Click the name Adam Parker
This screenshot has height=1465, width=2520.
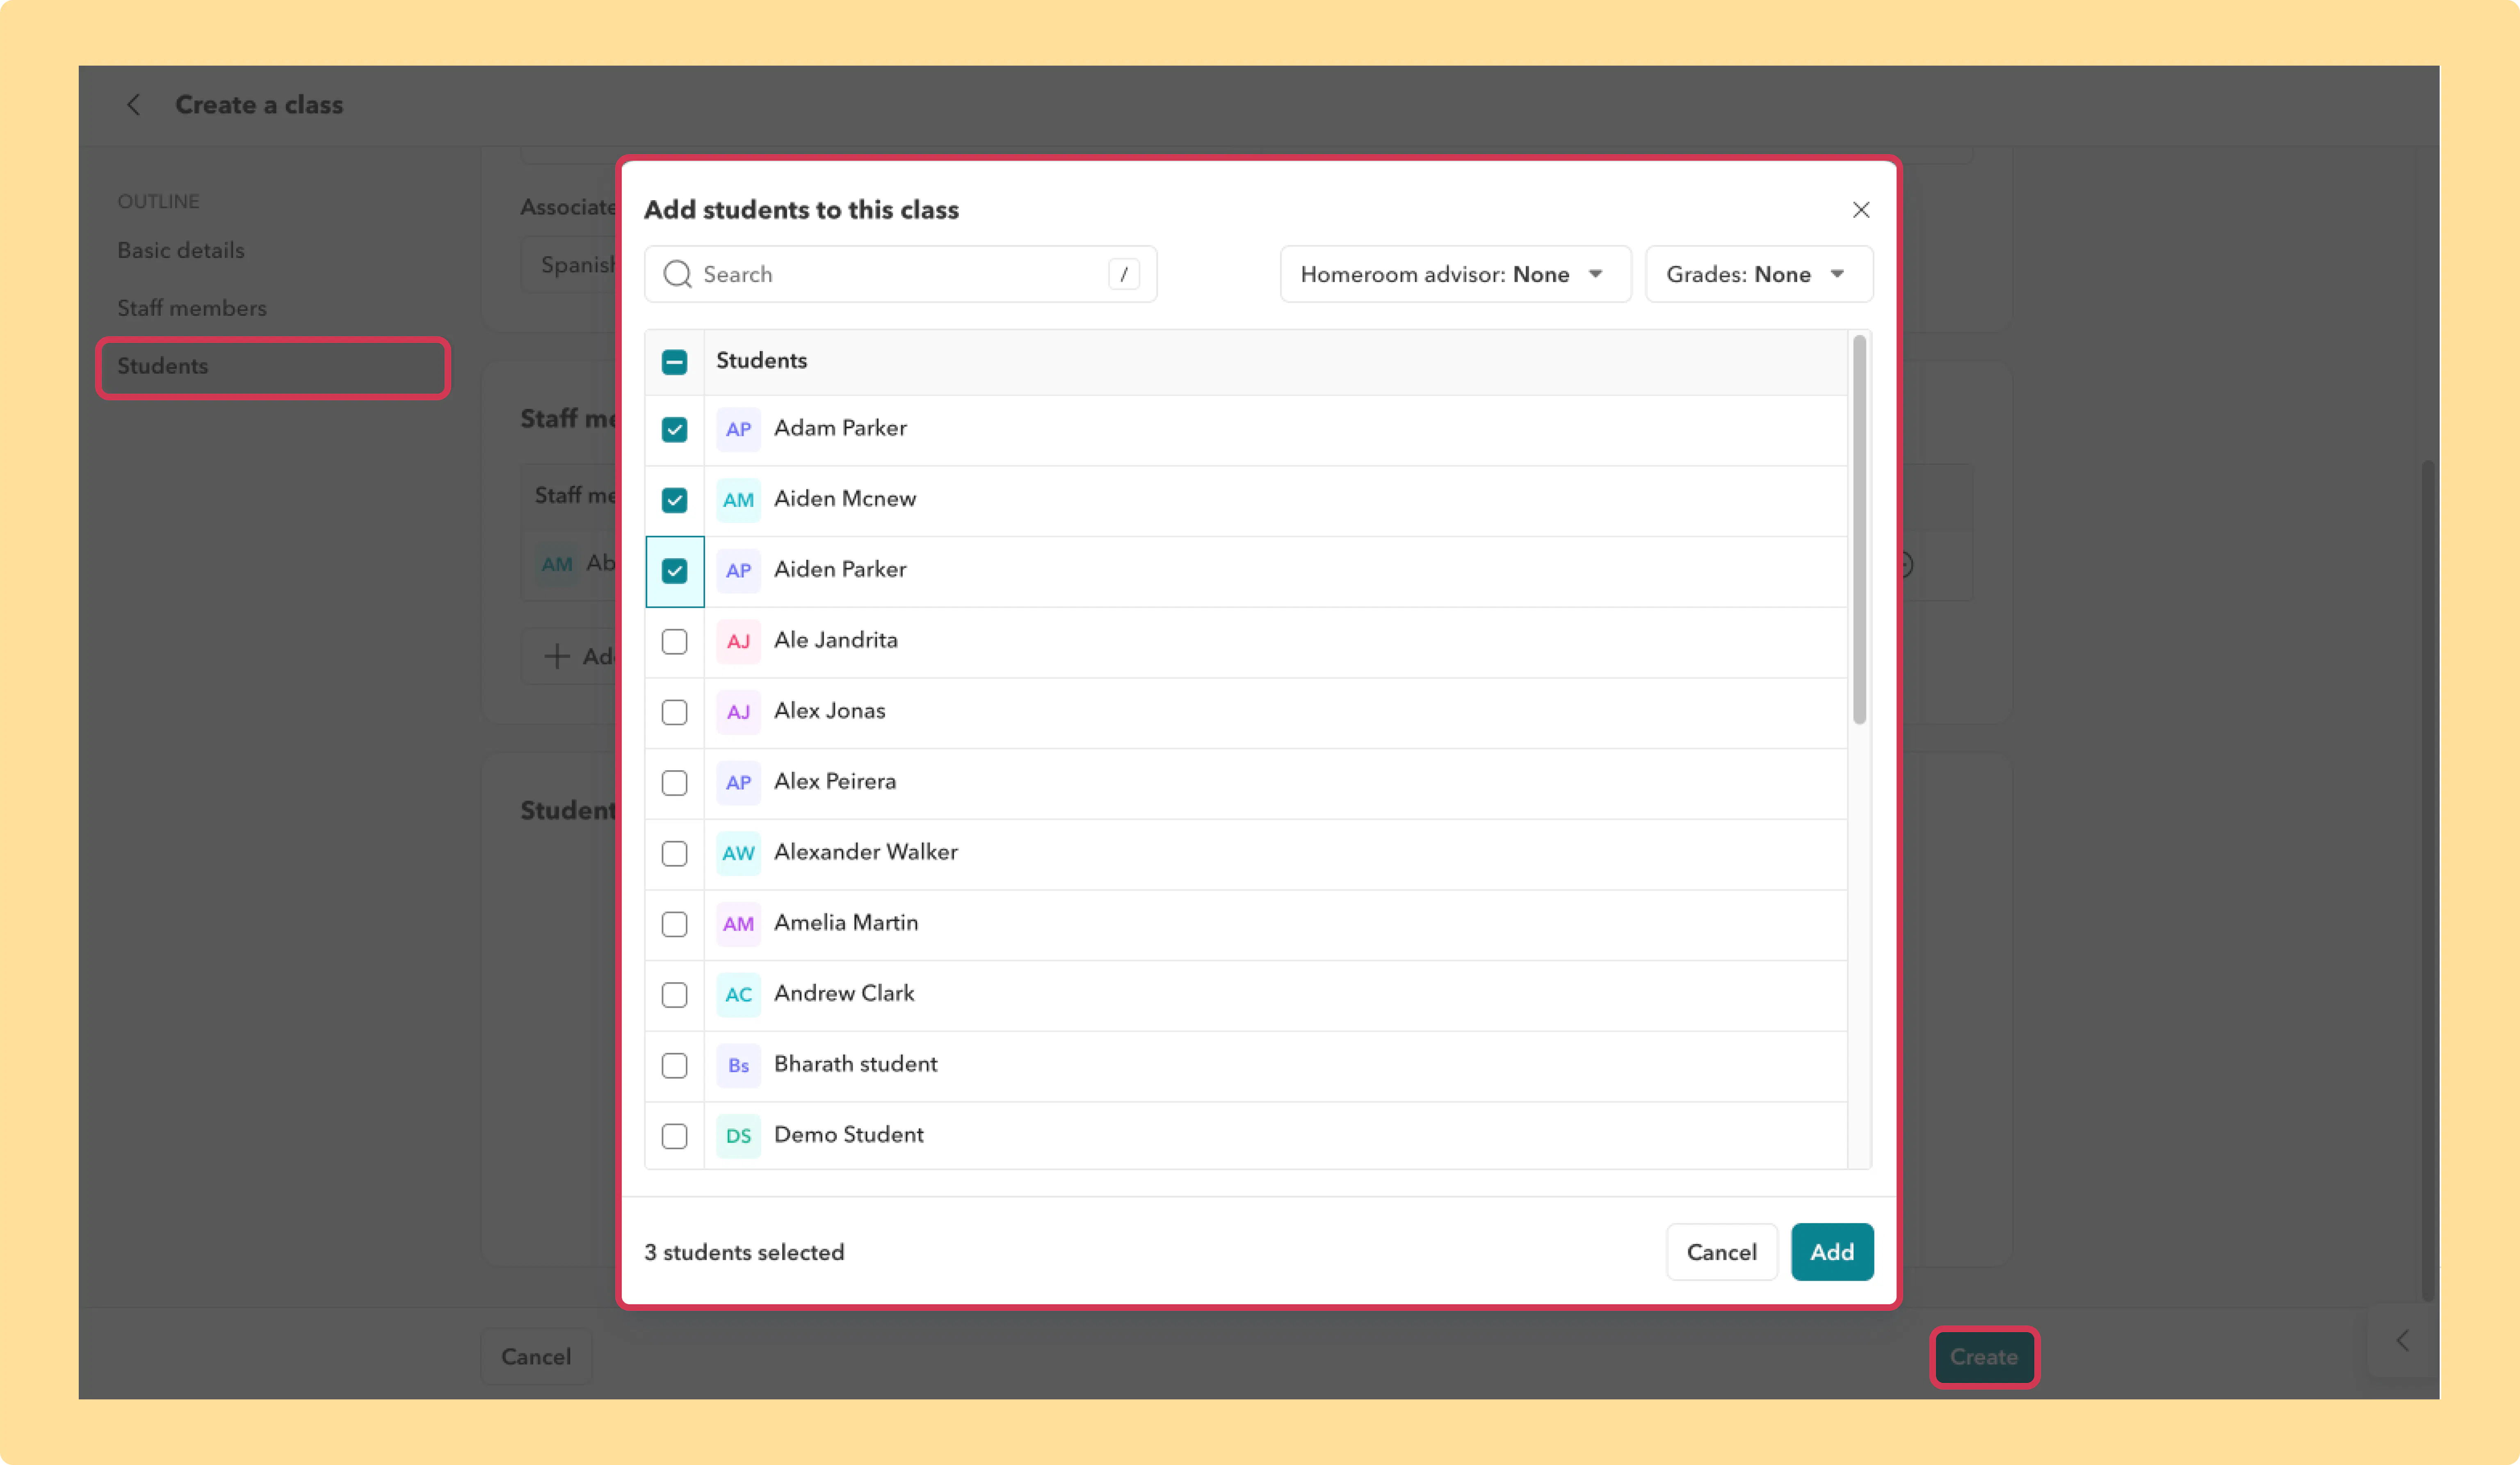[840, 428]
